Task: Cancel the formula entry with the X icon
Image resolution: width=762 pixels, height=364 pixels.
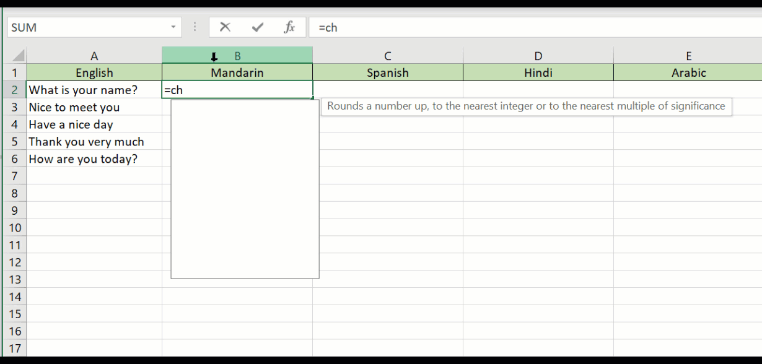Action: point(224,27)
